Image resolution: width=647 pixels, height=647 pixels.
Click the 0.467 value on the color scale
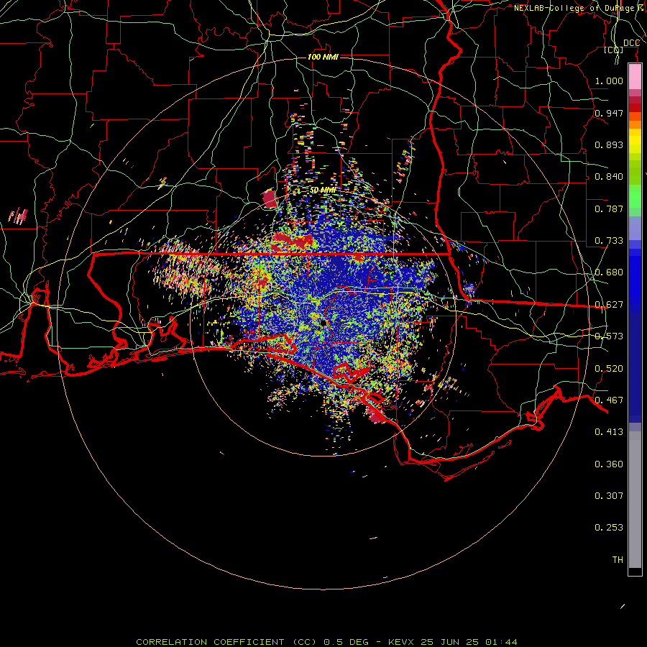[x=609, y=400]
